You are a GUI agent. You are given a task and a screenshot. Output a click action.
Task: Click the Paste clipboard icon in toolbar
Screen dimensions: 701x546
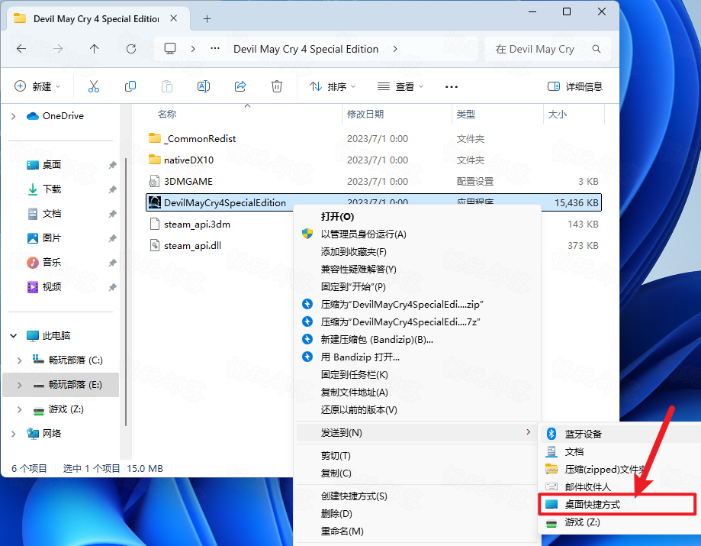167,86
